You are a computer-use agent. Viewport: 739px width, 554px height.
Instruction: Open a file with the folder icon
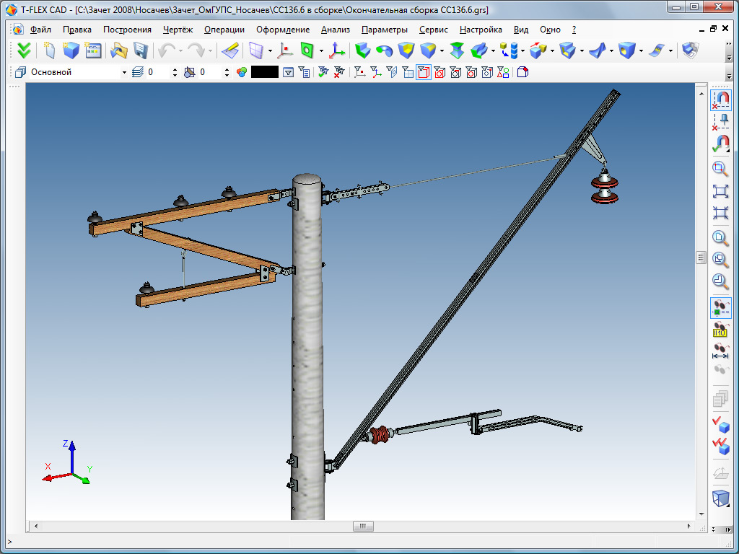pos(118,50)
